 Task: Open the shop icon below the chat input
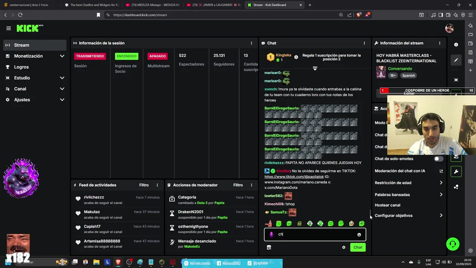(269, 247)
